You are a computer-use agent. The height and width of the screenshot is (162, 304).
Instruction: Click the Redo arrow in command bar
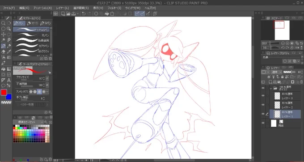[x=89, y=13]
